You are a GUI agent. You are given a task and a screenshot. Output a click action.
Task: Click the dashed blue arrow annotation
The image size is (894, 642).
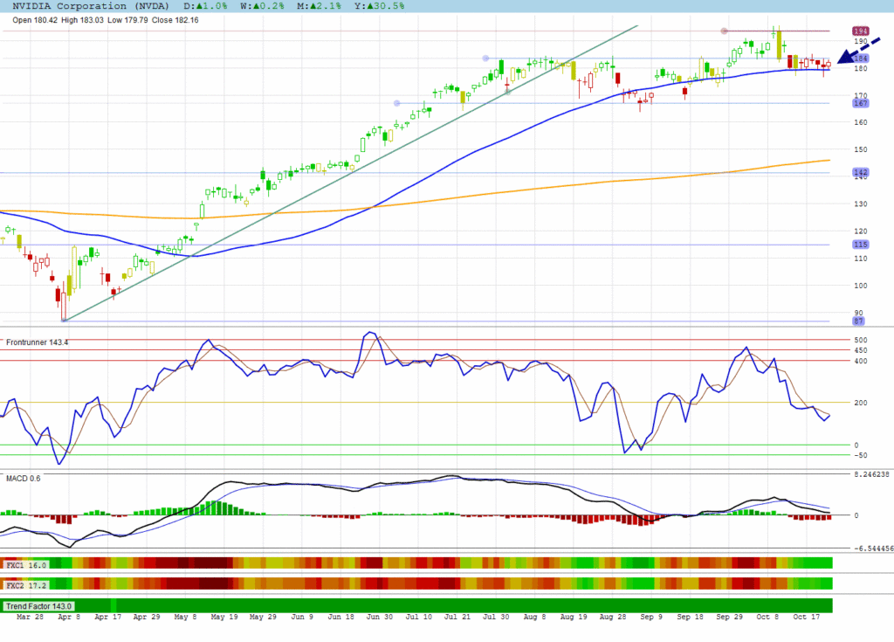(859, 51)
